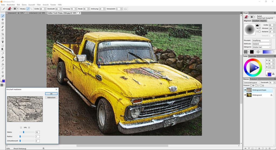
Task: Click the brush icon at left of the options bar
Action: (x=4, y=9)
